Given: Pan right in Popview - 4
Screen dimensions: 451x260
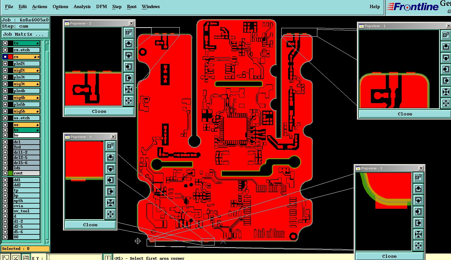Looking at the screenshot, I should [x=111, y=191].
